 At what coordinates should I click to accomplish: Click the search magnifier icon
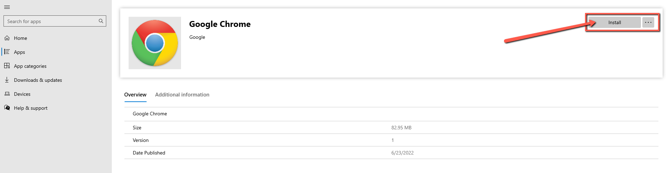(x=101, y=21)
